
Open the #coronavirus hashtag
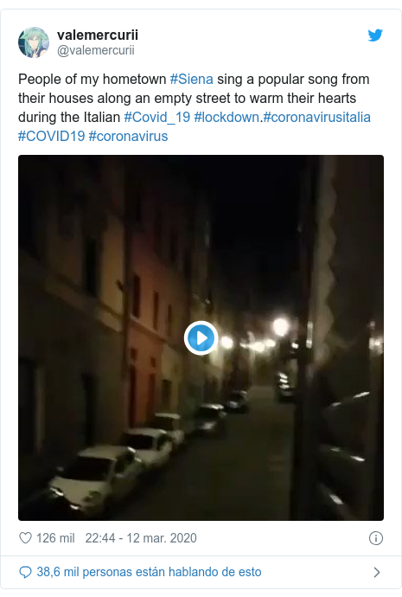pyautogui.click(x=128, y=137)
